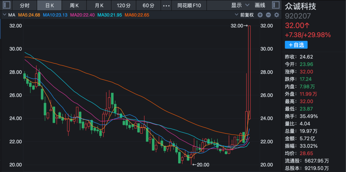
Task: Choose the 120分 period tab
Action: click(x=124, y=5)
